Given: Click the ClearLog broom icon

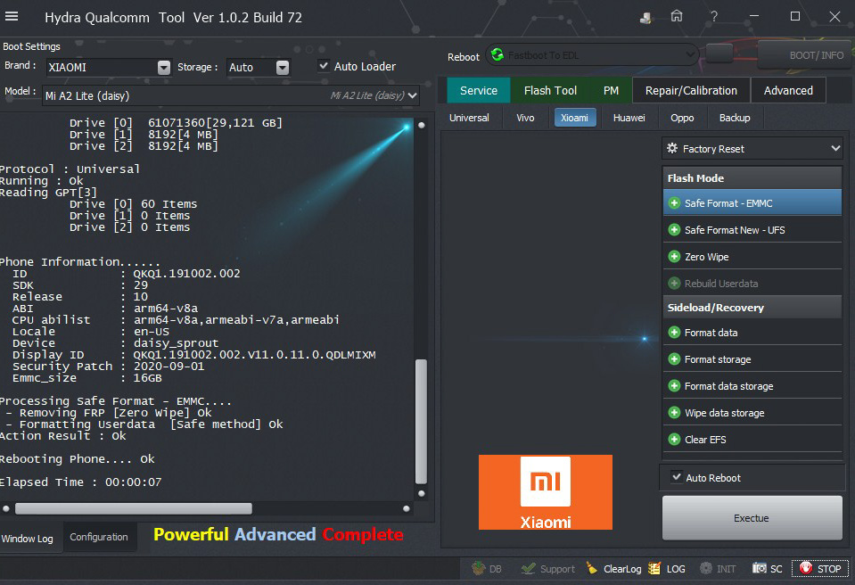Looking at the screenshot, I should click(593, 568).
